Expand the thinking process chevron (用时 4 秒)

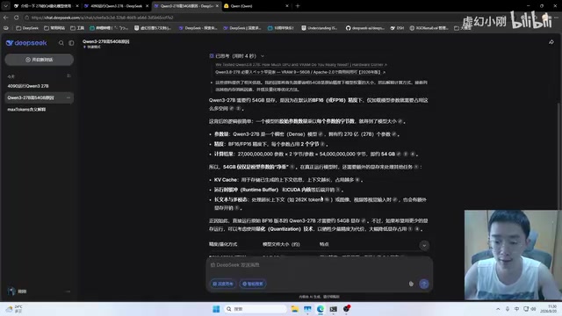pyautogui.click(x=263, y=56)
